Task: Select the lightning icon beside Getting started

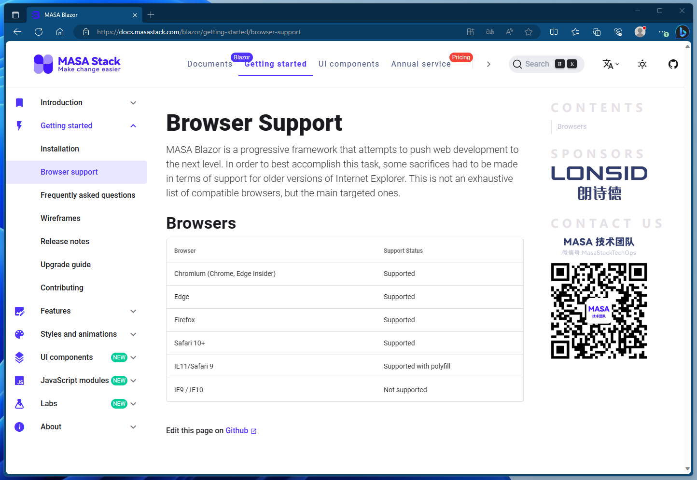Action: [x=19, y=125]
